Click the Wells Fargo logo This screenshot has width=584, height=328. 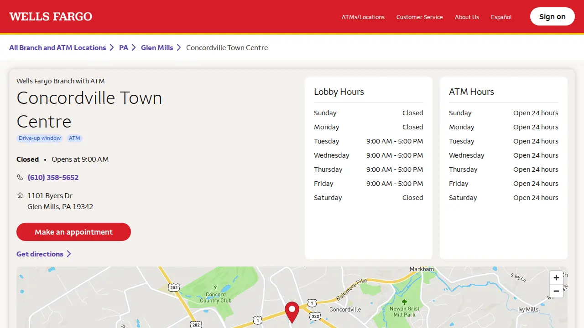(x=51, y=17)
